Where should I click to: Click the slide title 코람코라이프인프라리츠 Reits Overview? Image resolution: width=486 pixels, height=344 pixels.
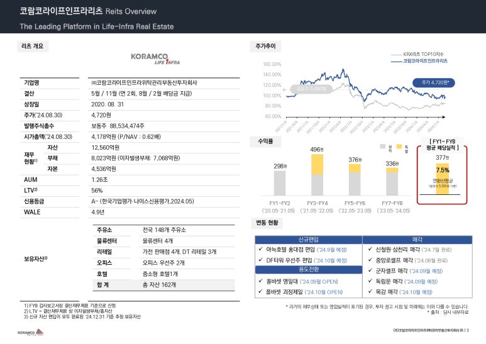(x=89, y=11)
